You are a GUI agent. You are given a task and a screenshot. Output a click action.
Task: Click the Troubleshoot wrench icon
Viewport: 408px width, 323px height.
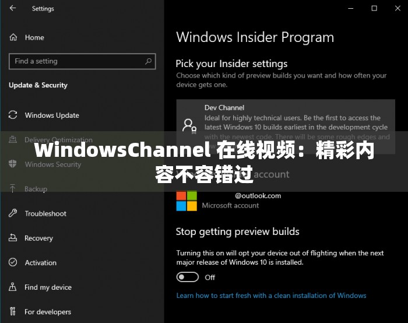(13, 213)
